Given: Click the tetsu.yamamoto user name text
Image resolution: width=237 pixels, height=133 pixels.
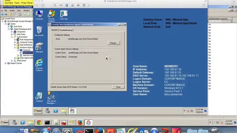Looking at the screenshot, I should point(174,95).
